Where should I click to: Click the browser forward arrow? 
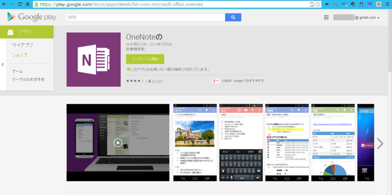[12, 4]
